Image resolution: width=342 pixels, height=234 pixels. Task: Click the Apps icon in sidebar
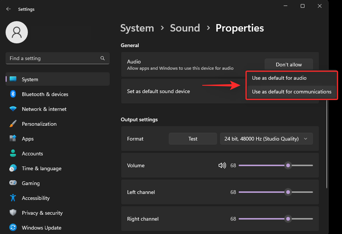coord(13,139)
